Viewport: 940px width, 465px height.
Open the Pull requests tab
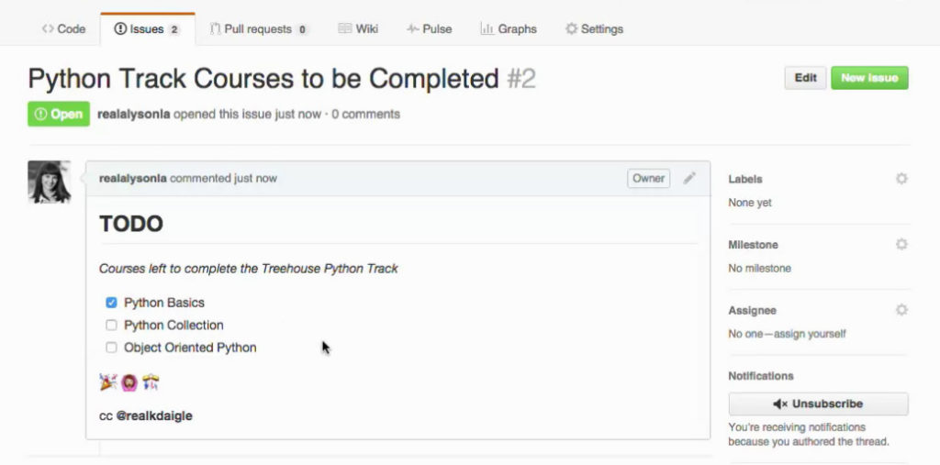click(x=259, y=28)
